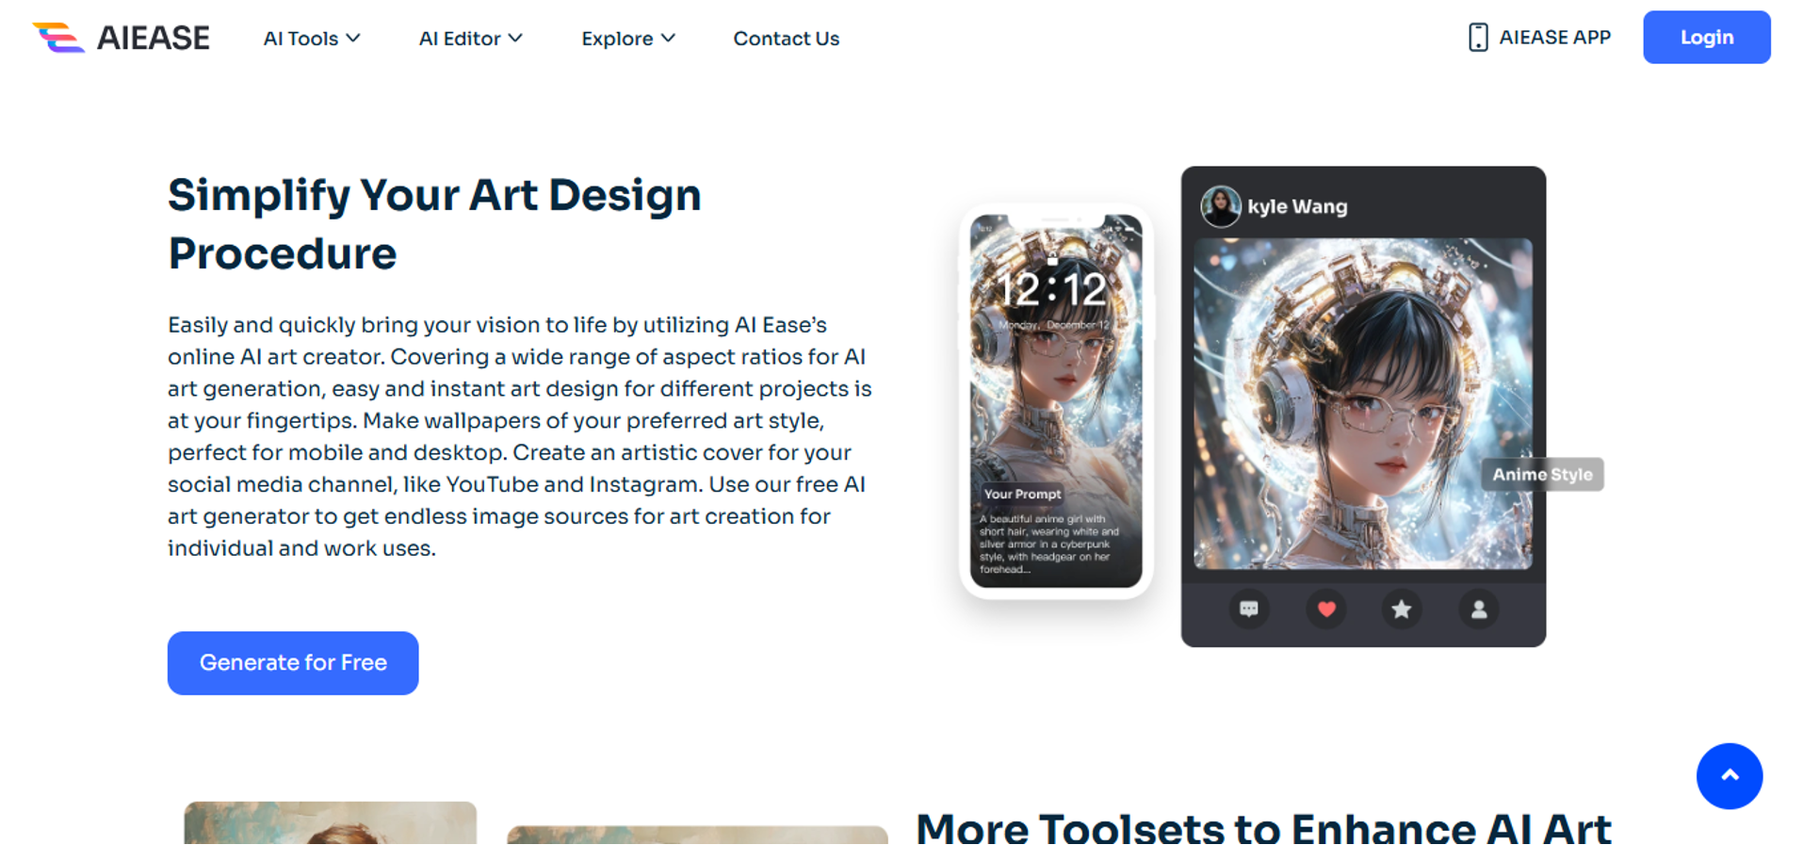Click the painting thumbnail at the bottom left
Image resolution: width=1803 pixels, height=845 pixels.
(331, 823)
